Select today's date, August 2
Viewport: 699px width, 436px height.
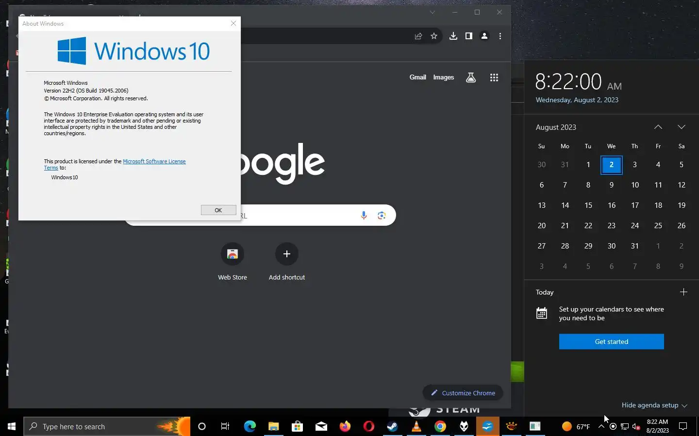tap(612, 165)
